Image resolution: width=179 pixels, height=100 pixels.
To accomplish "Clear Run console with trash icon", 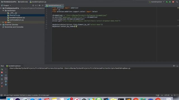I will click(6, 84).
